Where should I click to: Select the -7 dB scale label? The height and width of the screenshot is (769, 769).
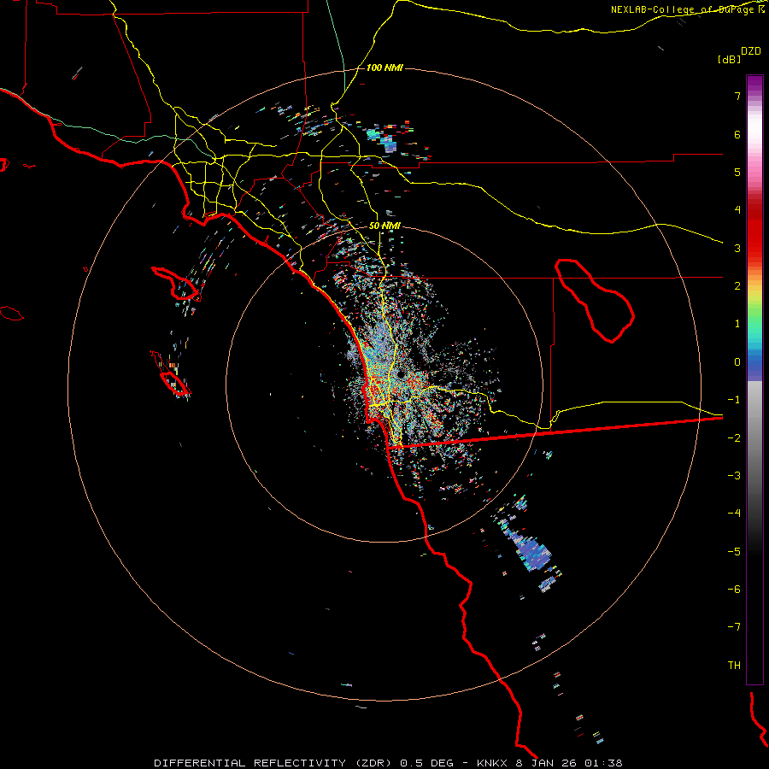pyautogui.click(x=734, y=627)
